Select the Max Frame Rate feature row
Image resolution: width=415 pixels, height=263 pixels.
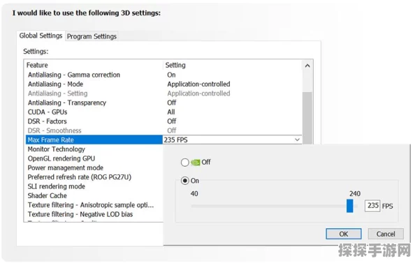(94, 140)
